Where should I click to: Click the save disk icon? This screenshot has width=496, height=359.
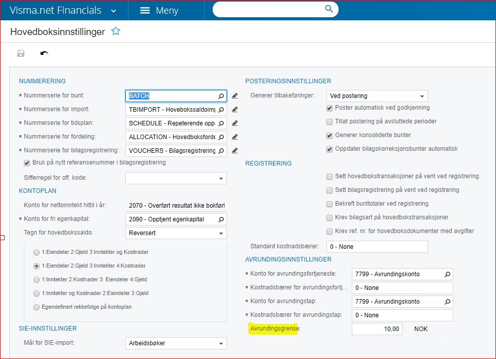tap(21, 53)
